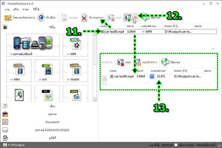Select the cat-leo06.mp4 row showing 21.9%
This screenshot has width=222, height=148.
pyautogui.click(x=163, y=76)
